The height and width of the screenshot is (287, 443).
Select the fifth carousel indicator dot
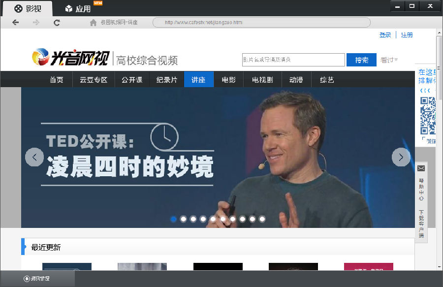[x=213, y=219]
